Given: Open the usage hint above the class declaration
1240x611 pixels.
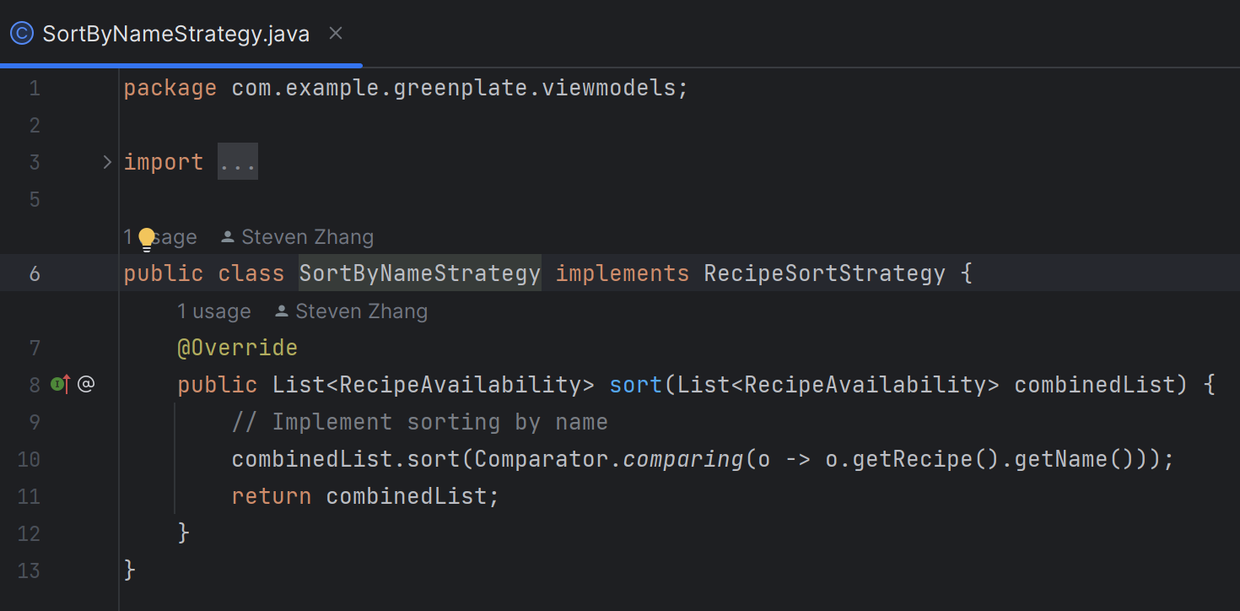Looking at the screenshot, I should click(x=160, y=237).
